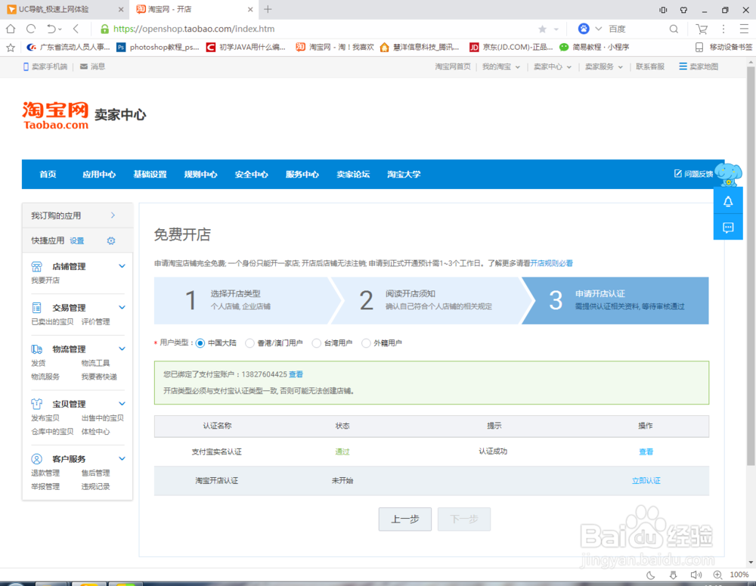Open the shopping cart toolbar icon

(x=702, y=29)
